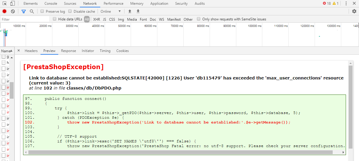
Task: Open the Initiator tab
Action: click(x=88, y=51)
